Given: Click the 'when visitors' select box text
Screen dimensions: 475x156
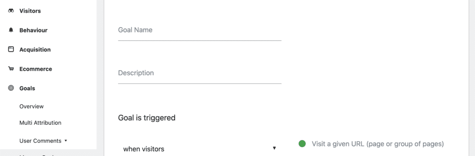Looking at the screenshot, I should [x=144, y=149].
